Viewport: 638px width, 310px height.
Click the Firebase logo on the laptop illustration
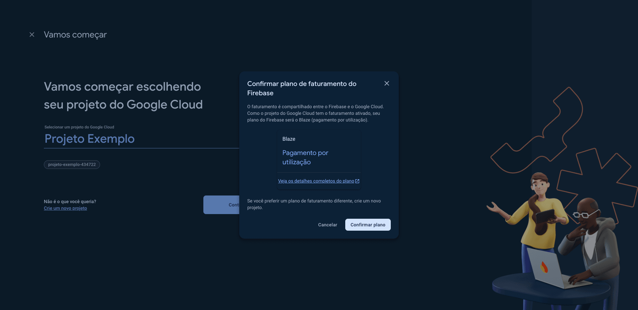tap(544, 267)
